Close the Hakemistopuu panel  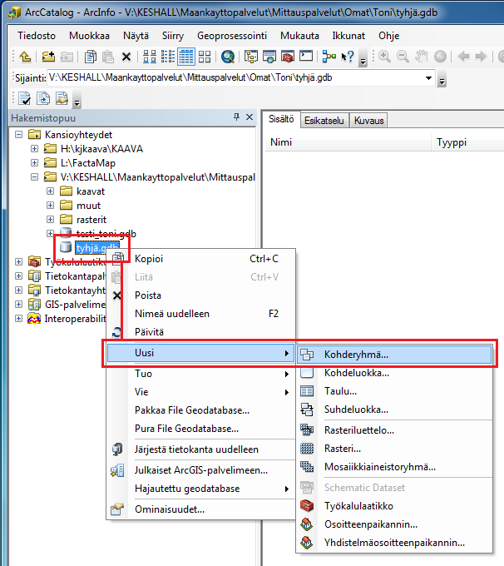tap(250, 117)
